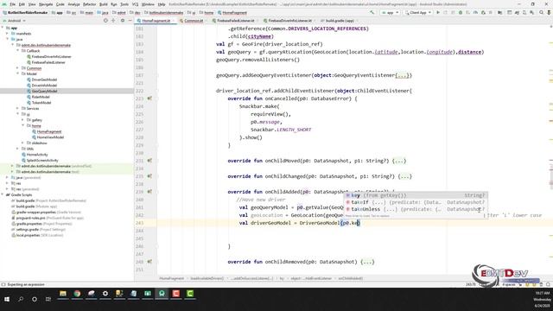Select 'takeIf' in the autocomplete popup
Image resolution: width=553 pixels, height=311 pixels.
[416, 202]
